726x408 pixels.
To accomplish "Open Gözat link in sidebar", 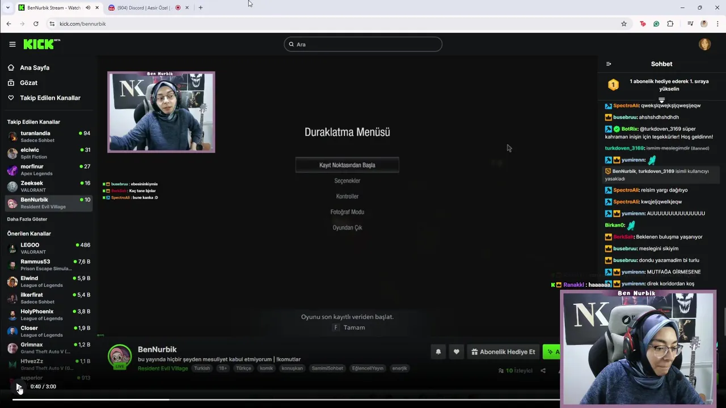I will pyautogui.click(x=28, y=83).
